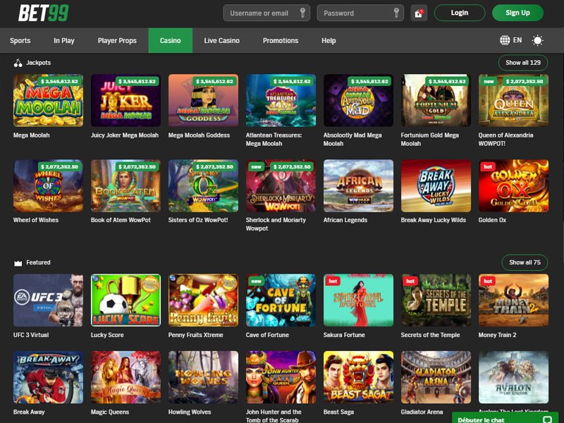Click the Login button
564x423 pixels.
click(460, 13)
